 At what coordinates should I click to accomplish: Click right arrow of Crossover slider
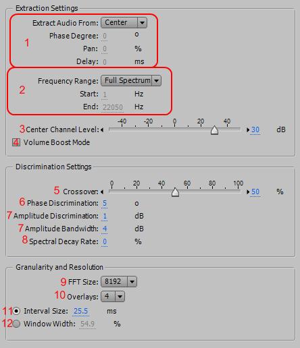[x=248, y=192]
